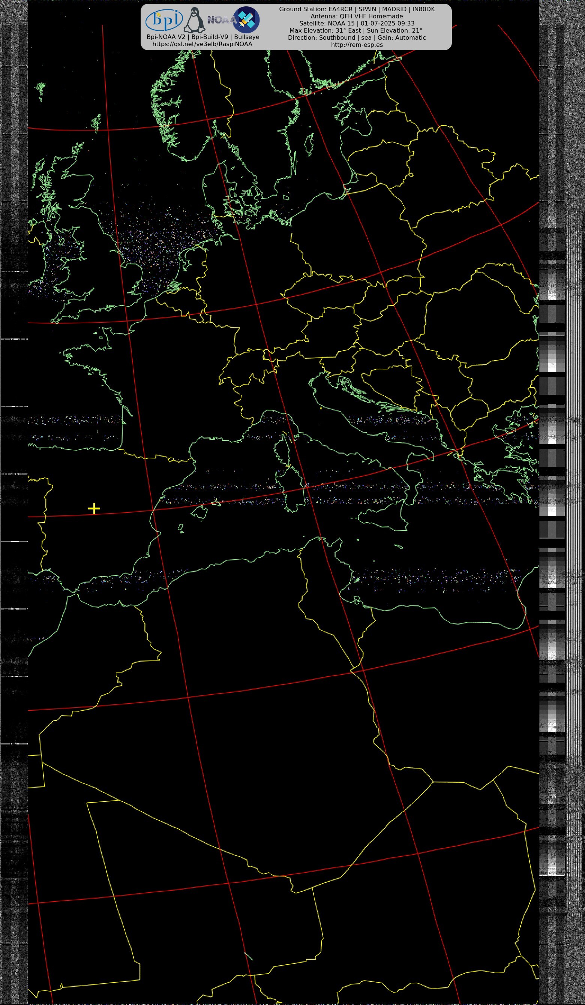Image resolution: width=585 pixels, height=1005 pixels.
Task: Click the 'Direction: Southbound' line
Action: pyautogui.click(x=357, y=38)
